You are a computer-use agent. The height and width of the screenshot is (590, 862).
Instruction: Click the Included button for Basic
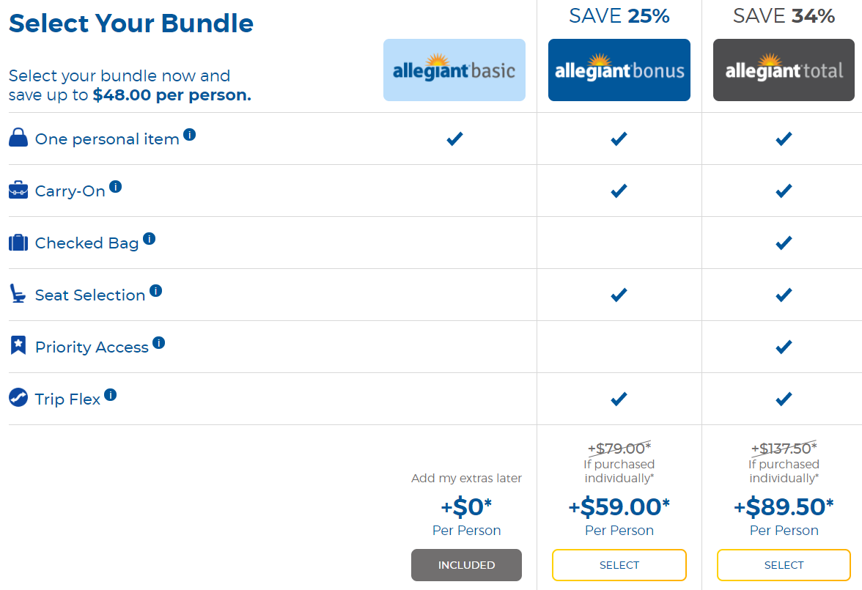point(466,565)
